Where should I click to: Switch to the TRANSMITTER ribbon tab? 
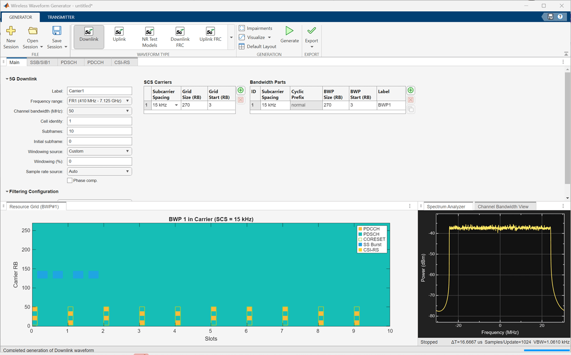(x=61, y=17)
